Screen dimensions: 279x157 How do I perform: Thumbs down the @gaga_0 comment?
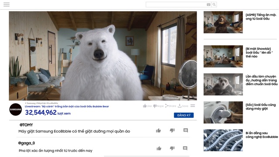tap(172, 148)
